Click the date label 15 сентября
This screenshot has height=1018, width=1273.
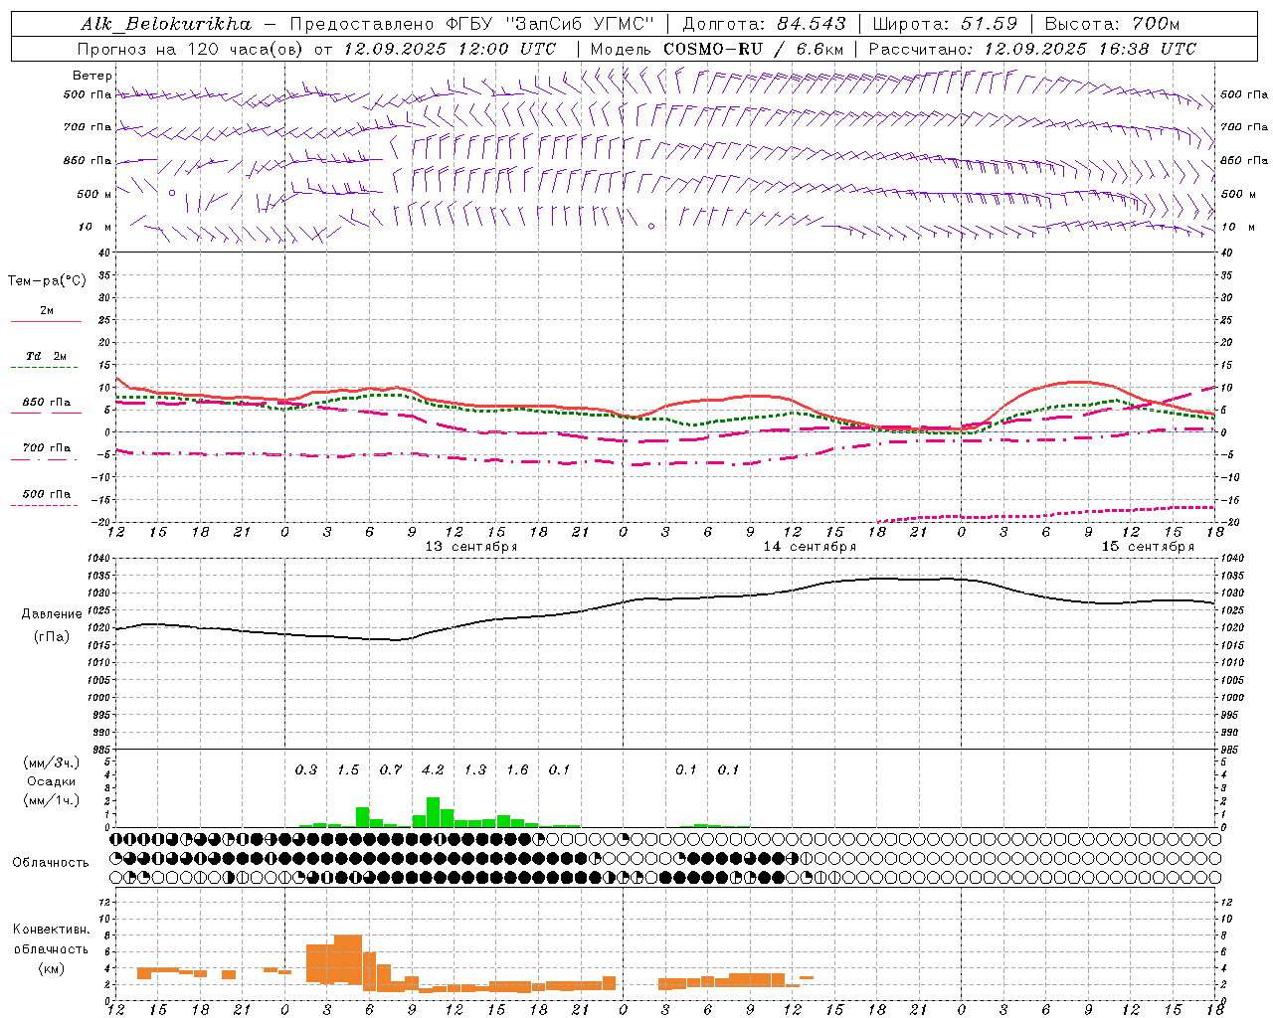point(1148,547)
